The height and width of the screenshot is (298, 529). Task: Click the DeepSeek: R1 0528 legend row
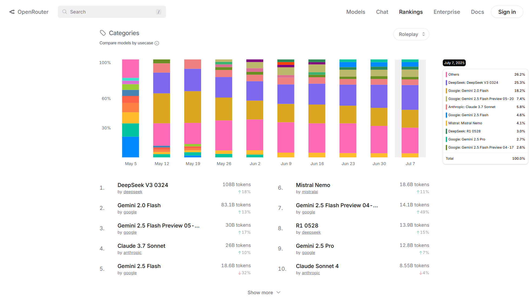click(x=485, y=131)
